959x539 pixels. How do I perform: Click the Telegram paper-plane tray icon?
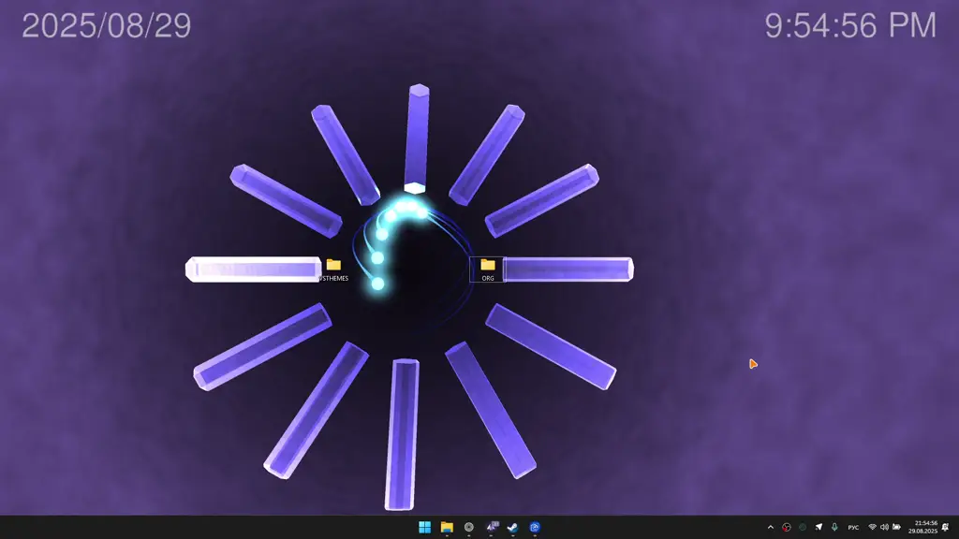coord(819,527)
